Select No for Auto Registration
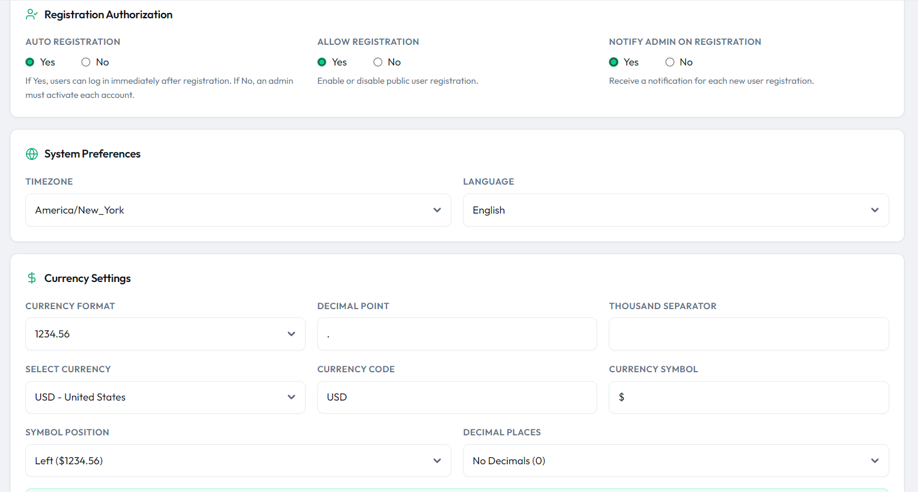This screenshot has width=918, height=492. (86, 62)
